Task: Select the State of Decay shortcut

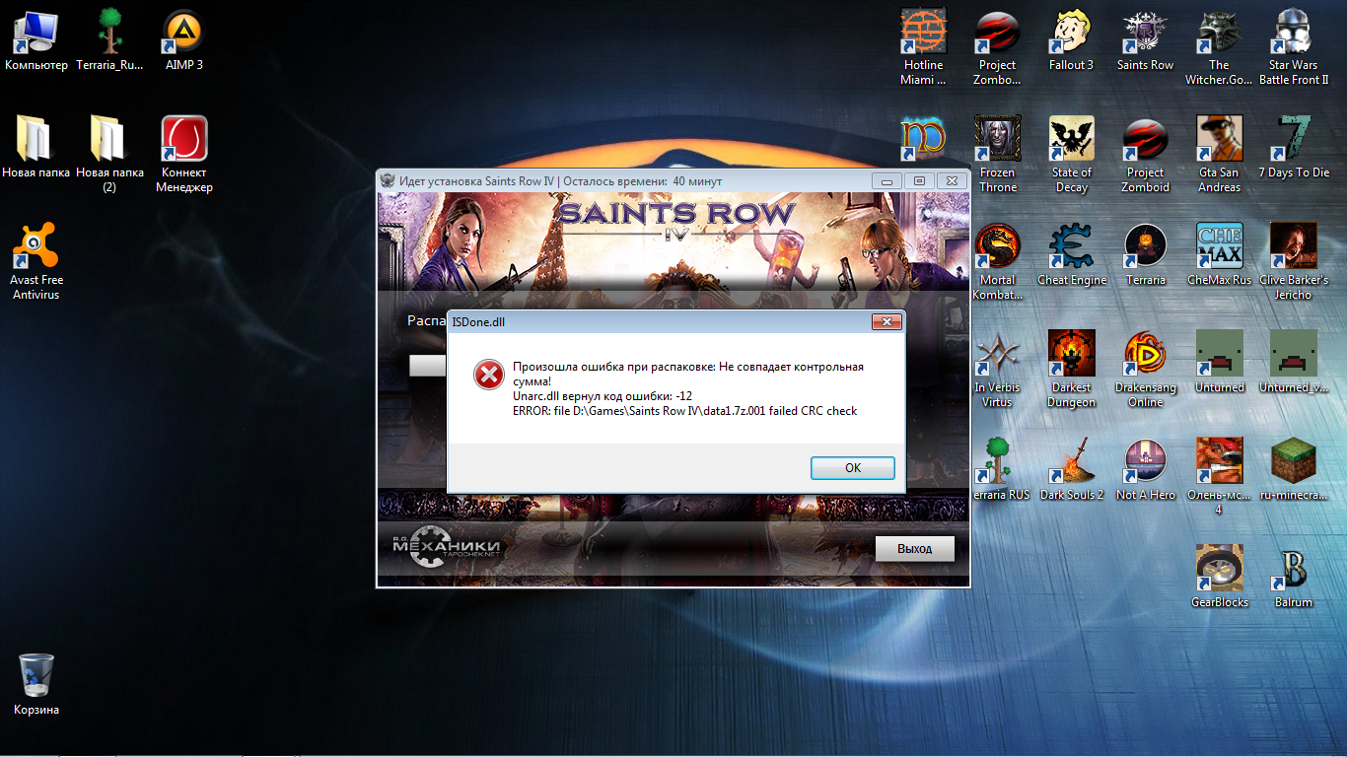Action: pyautogui.click(x=1071, y=155)
